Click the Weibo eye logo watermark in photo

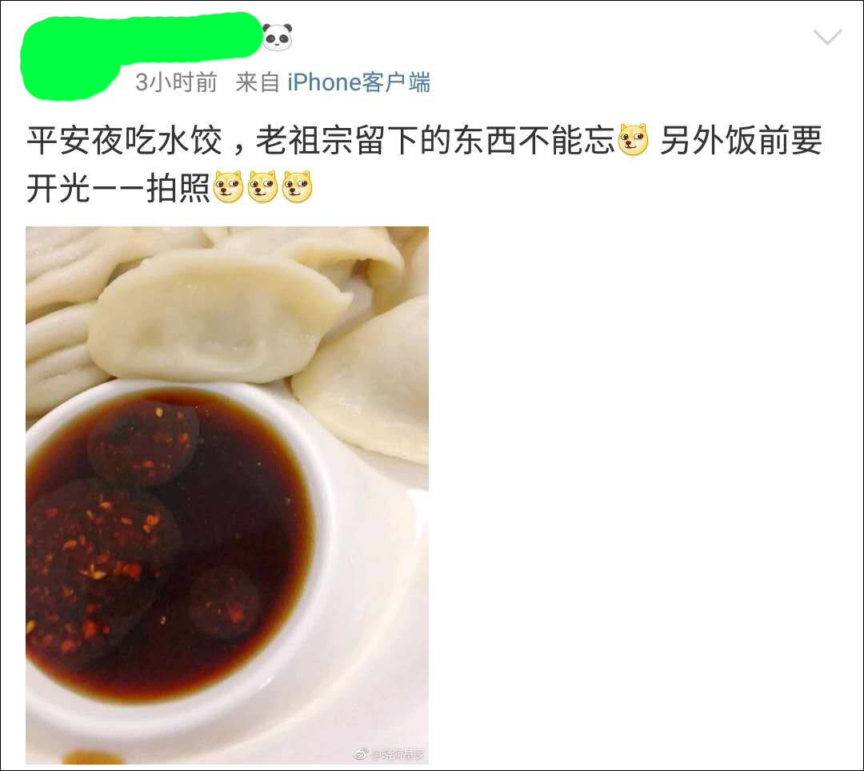point(361,754)
